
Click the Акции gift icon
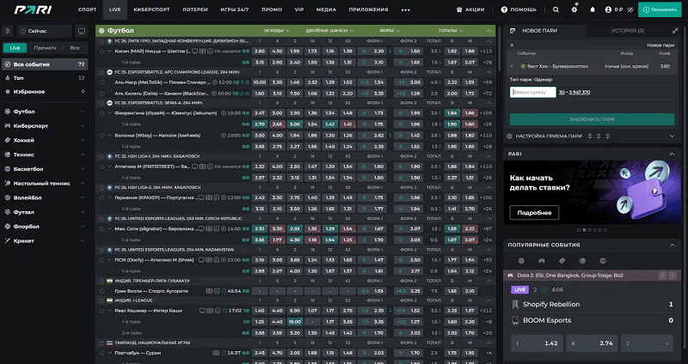click(459, 9)
